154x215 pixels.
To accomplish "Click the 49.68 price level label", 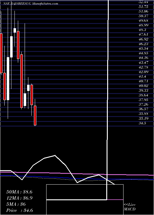I will [144, 21].
